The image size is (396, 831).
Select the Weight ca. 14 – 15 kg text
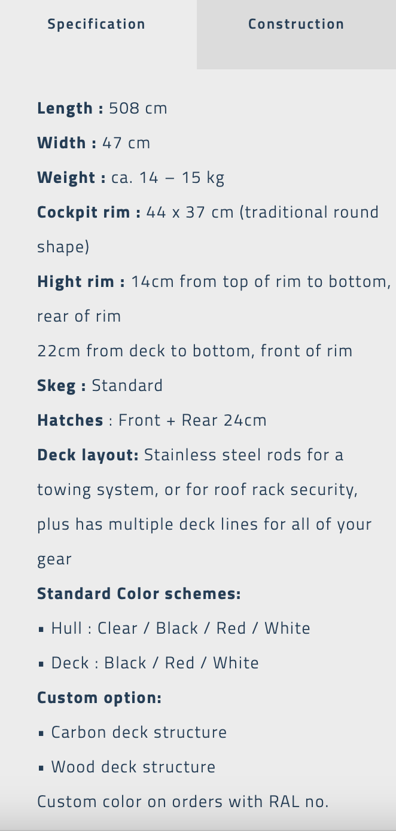pyautogui.click(x=131, y=178)
